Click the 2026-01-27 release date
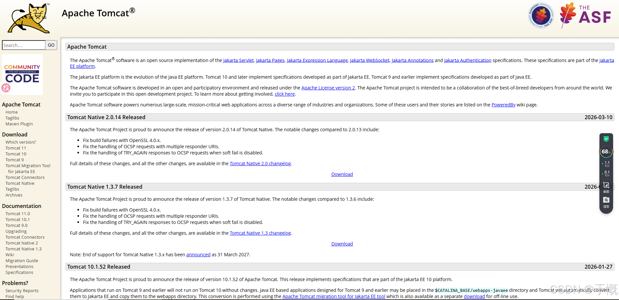The image size is (619, 300). (x=598, y=267)
